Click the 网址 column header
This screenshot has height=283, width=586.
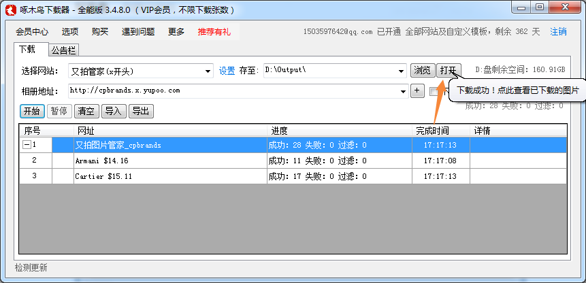170,131
